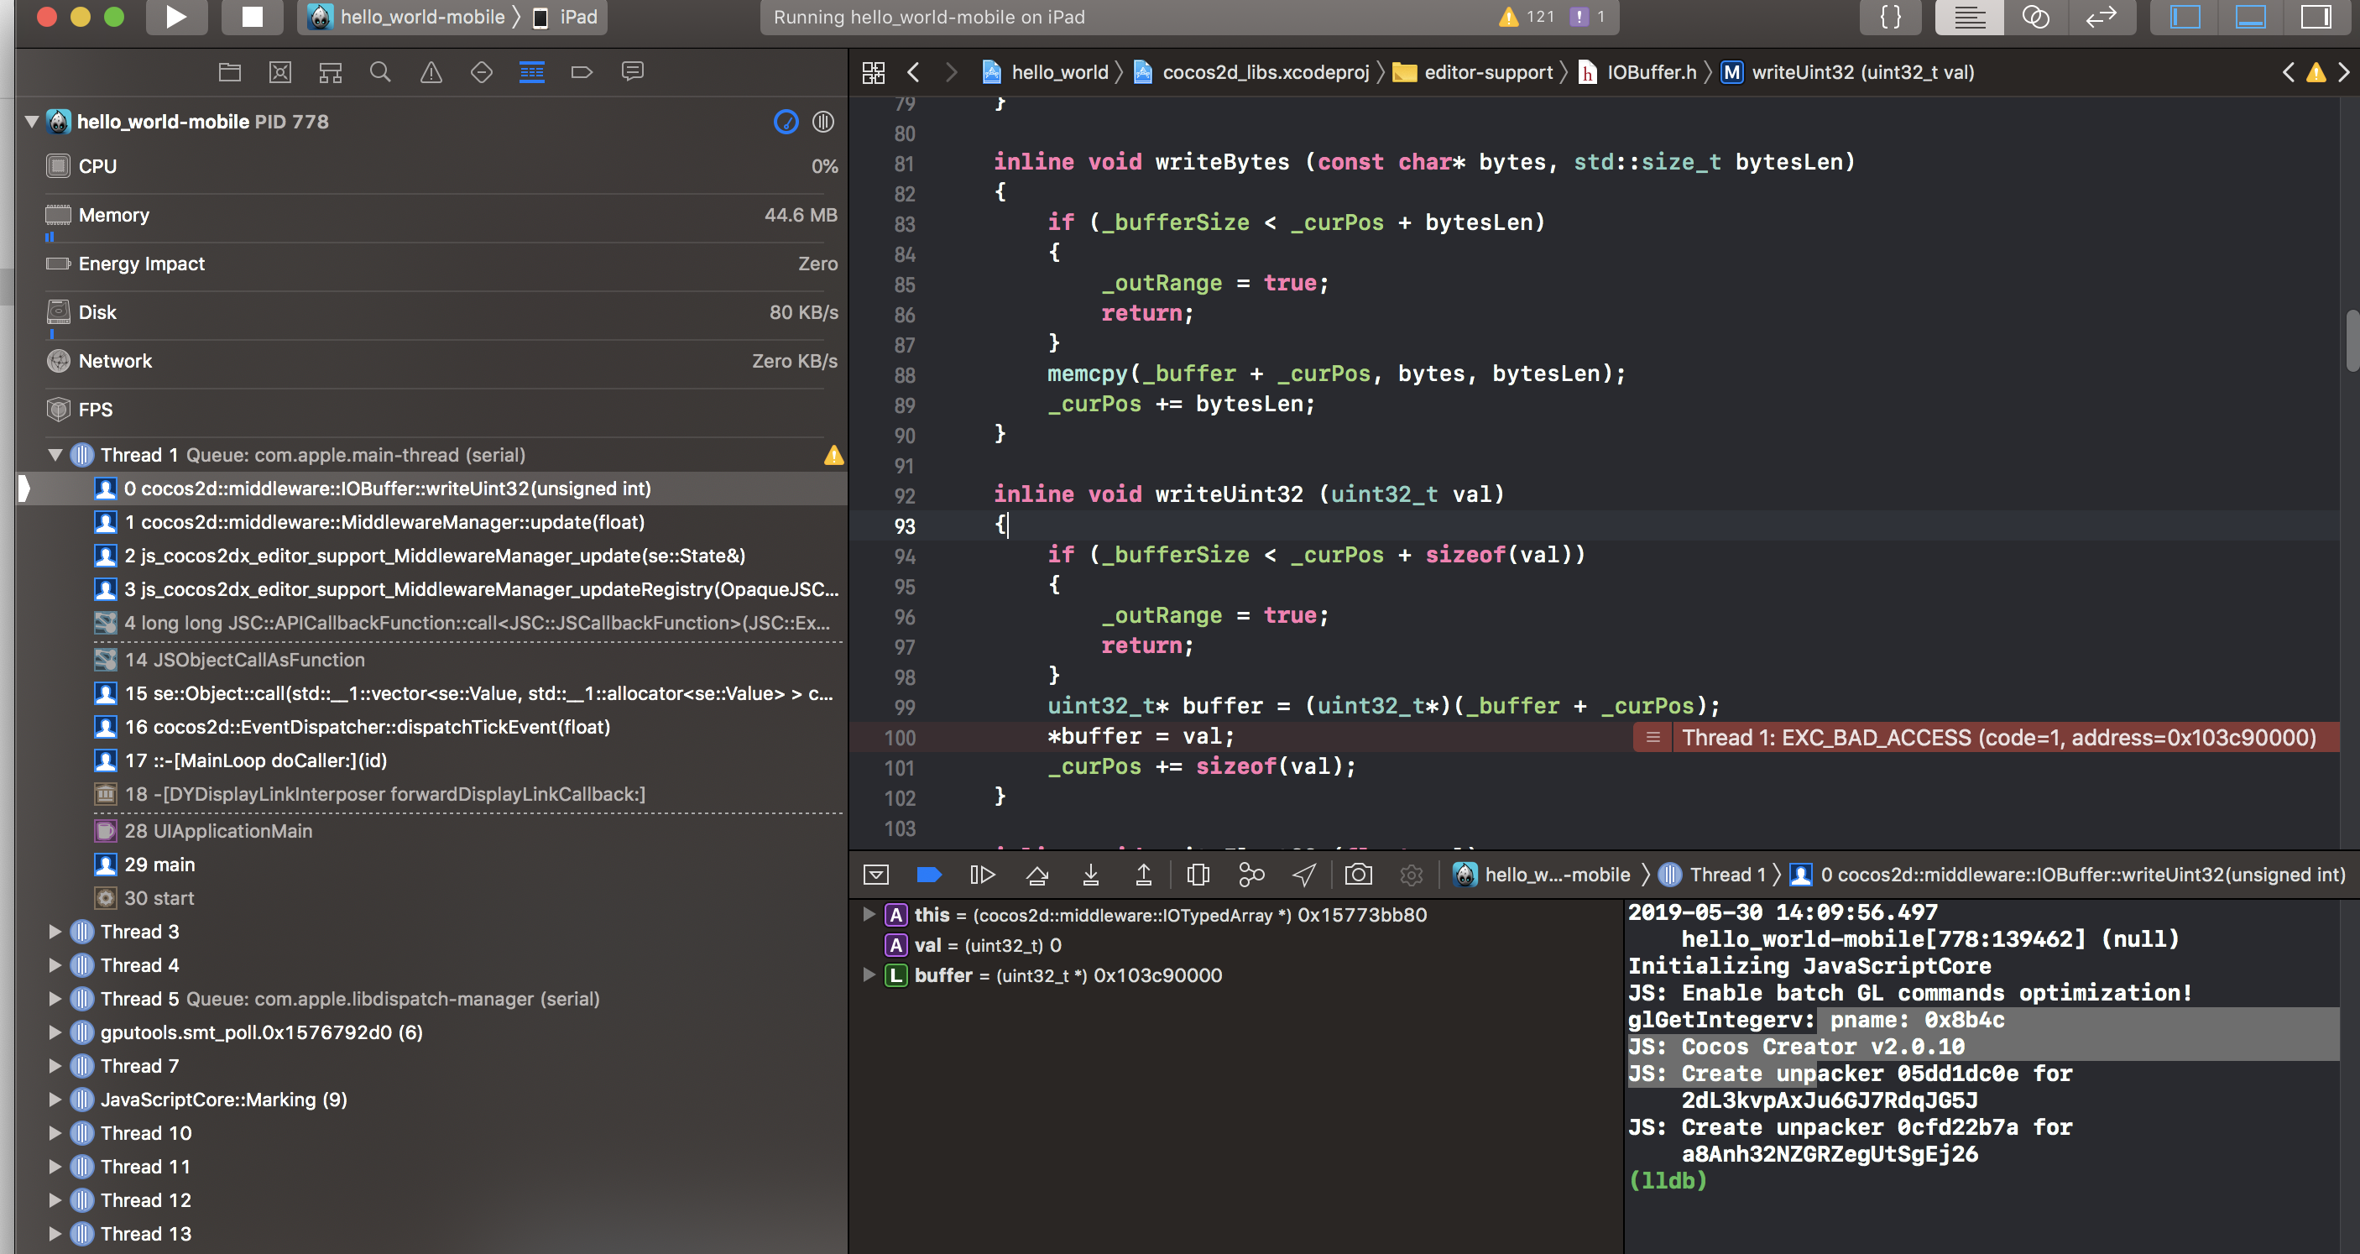The width and height of the screenshot is (2360, 1254).
Task: Select stack frame 29 main
Action: [159, 864]
